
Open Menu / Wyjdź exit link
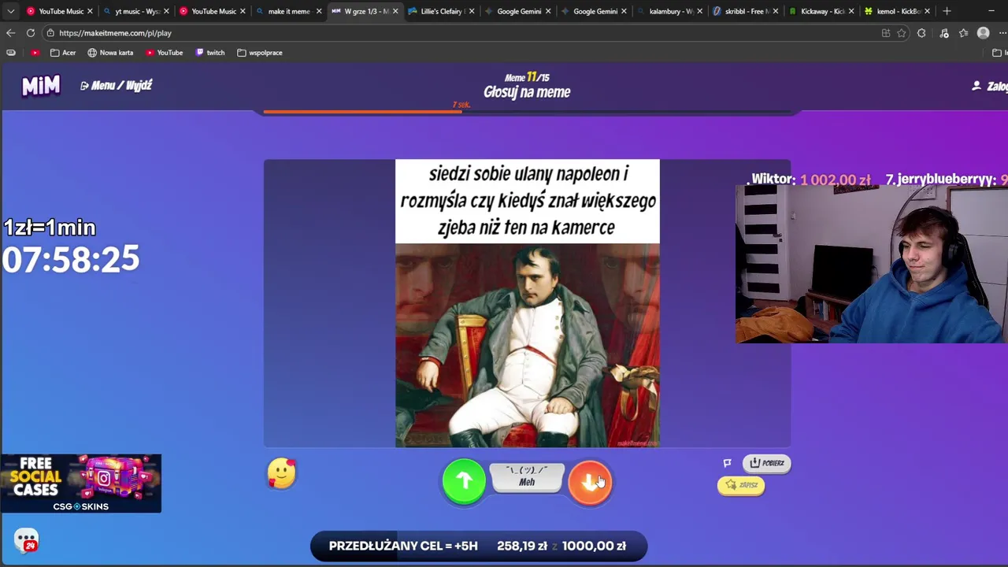(116, 86)
